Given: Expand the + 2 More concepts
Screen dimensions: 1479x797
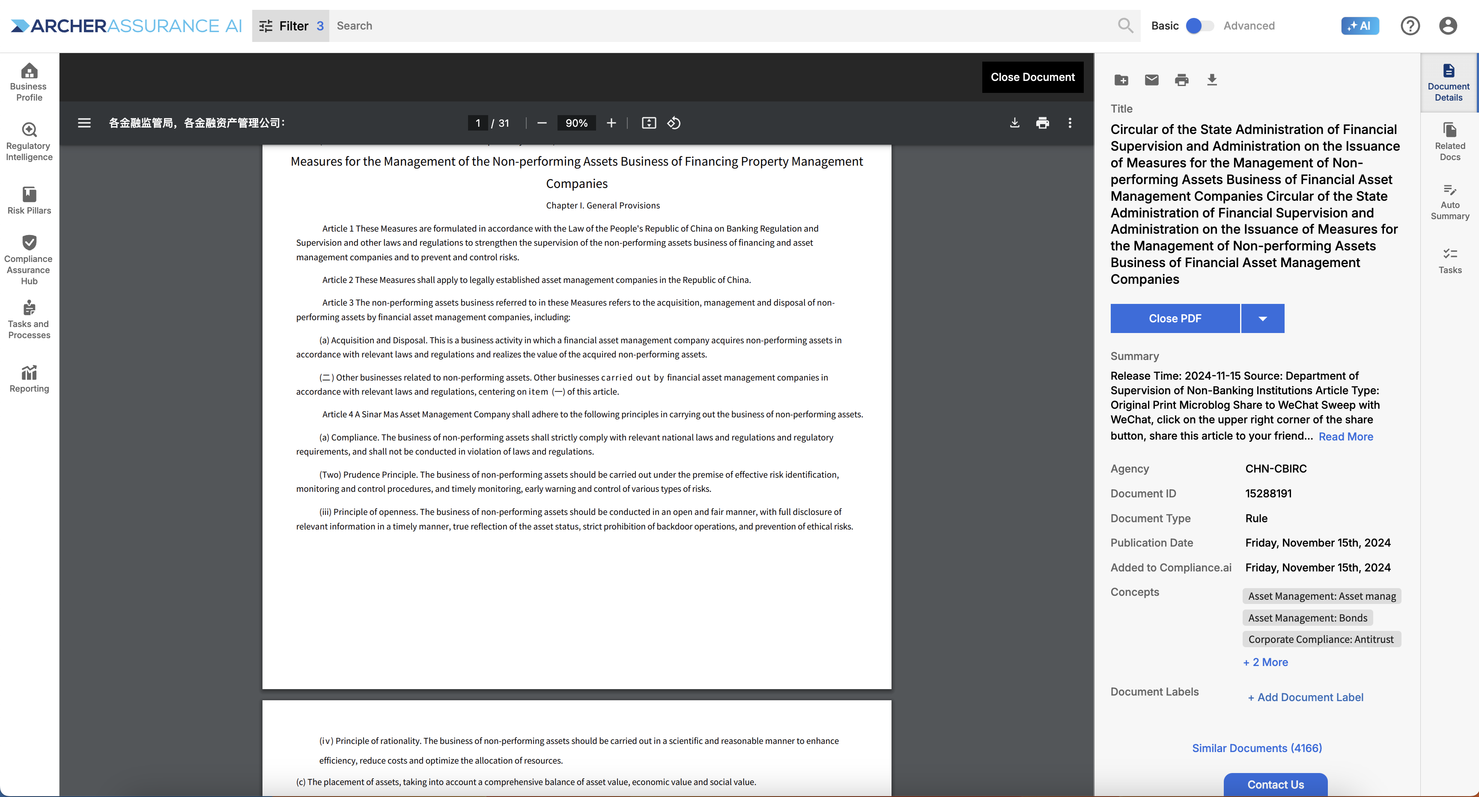Looking at the screenshot, I should (x=1265, y=662).
